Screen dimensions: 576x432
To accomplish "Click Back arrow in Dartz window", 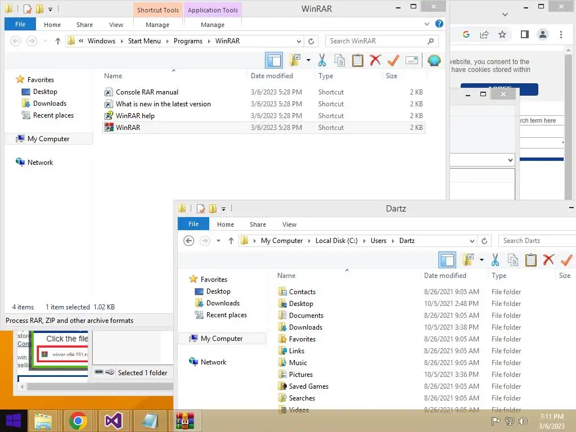I will (x=189, y=241).
